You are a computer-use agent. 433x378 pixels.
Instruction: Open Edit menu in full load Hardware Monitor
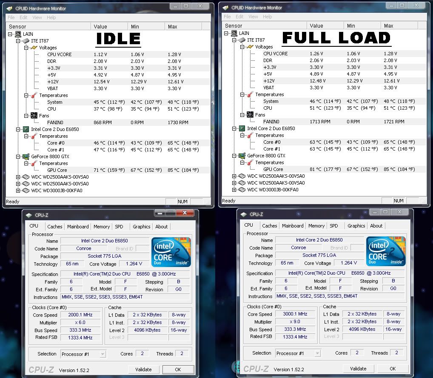point(239,17)
